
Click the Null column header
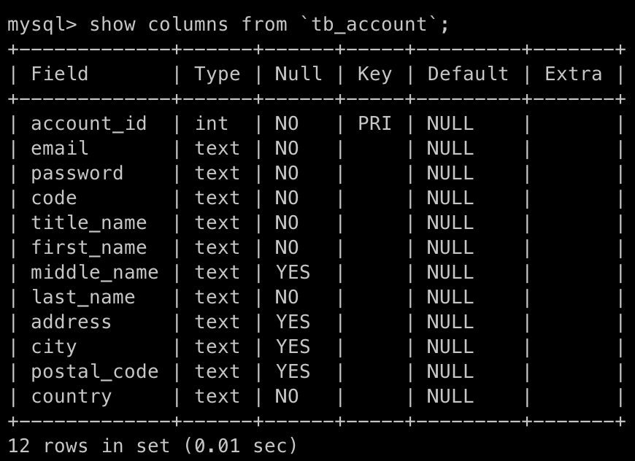[299, 74]
